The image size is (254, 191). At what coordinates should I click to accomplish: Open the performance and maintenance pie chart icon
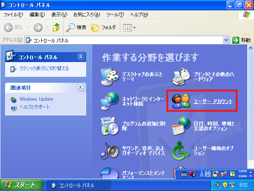pos(110,173)
